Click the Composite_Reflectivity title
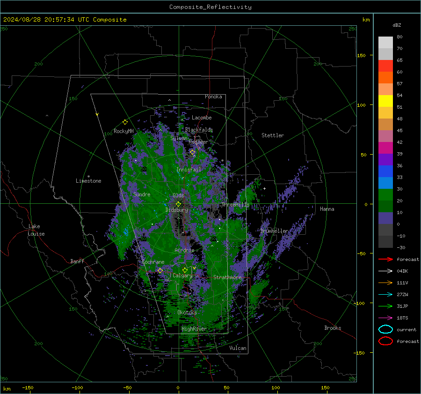This screenshot has height=394, width=421. point(210,7)
